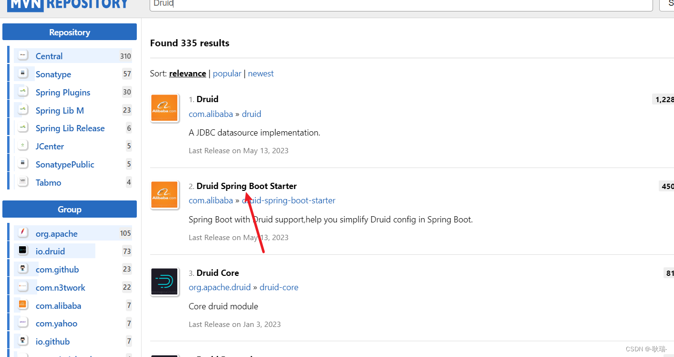674x357 pixels.
Task: Open Alibaba logo of Druid result
Action: [164, 108]
